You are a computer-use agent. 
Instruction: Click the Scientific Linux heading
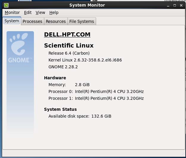(x=69, y=45)
